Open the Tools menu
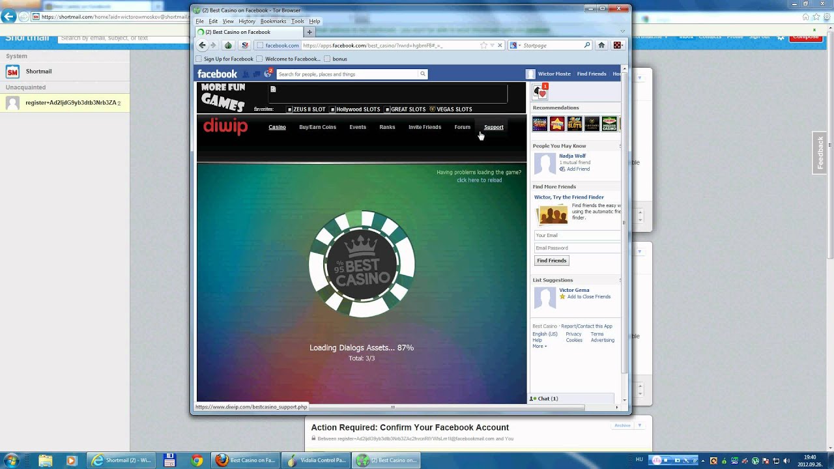 298,21
